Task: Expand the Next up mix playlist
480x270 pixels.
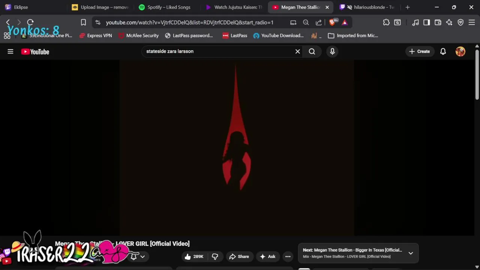Action: click(x=411, y=253)
